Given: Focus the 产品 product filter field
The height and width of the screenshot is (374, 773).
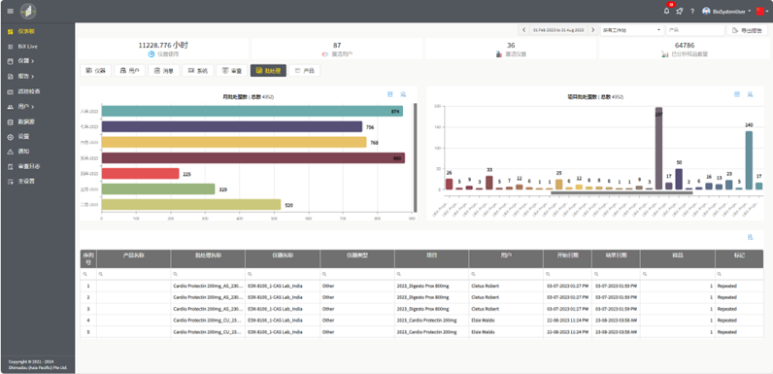Looking at the screenshot, I should pos(695,30).
